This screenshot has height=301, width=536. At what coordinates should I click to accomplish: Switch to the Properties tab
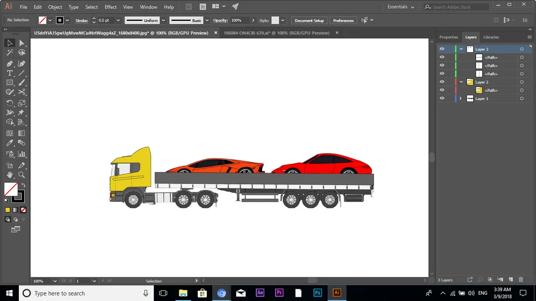coord(448,37)
